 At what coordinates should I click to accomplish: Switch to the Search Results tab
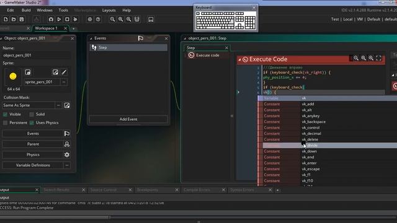click(x=56, y=190)
